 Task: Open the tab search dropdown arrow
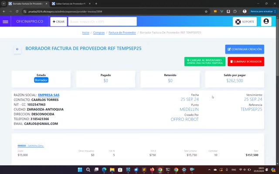[3, 3]
